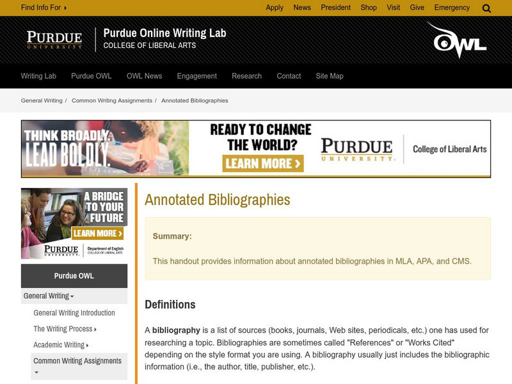Viewport: 512px width, 384px height.
Task: Open the Purdue OWL nav item
Action: click(92, 76)
